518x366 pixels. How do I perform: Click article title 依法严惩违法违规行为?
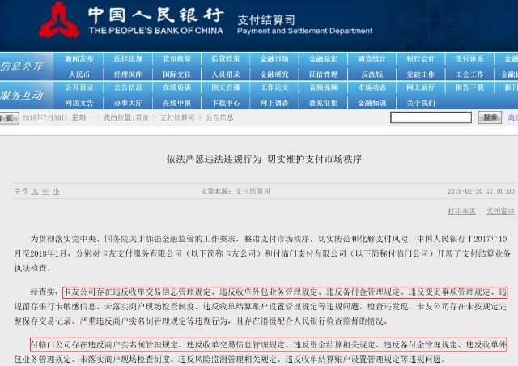coord(214,159)
